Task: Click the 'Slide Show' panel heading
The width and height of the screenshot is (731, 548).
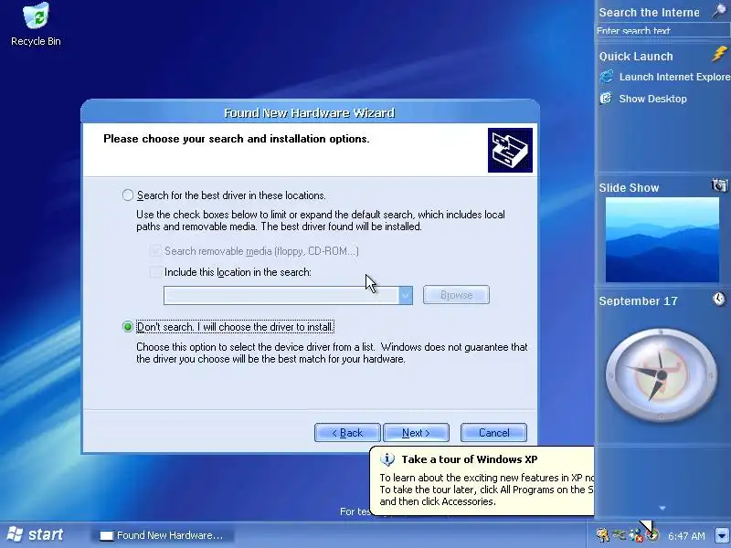Action: [x=629, y=188]
